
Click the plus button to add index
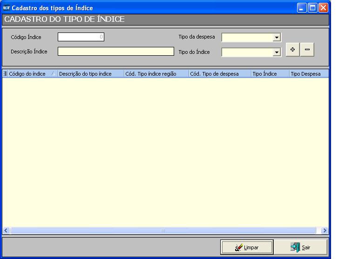[292, 50]
